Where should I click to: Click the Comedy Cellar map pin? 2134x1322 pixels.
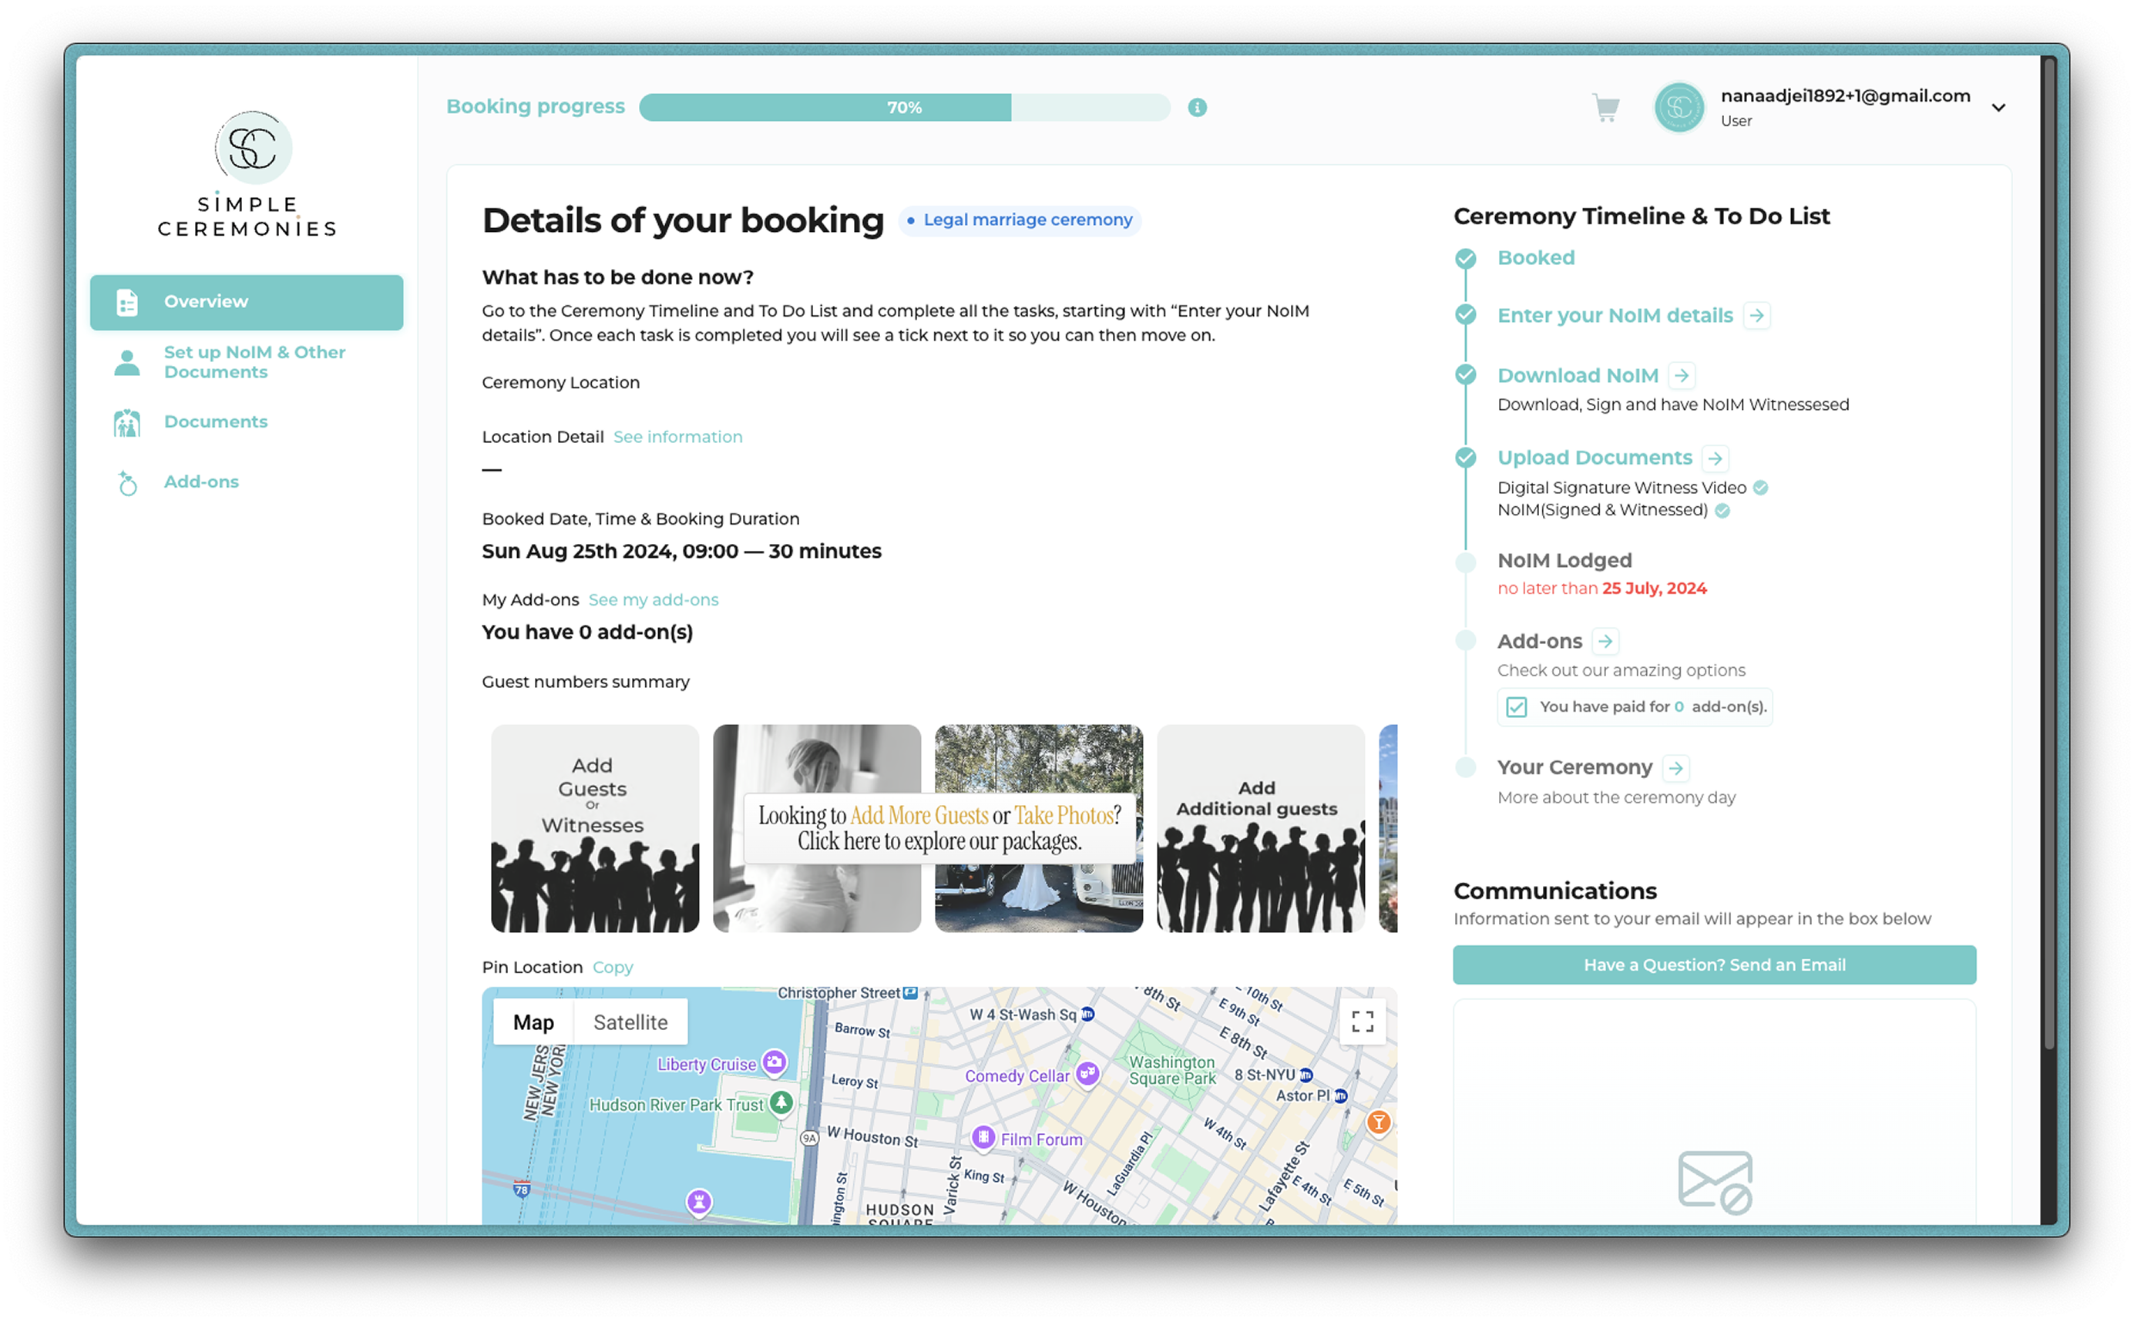[x=1087, y=1074]
